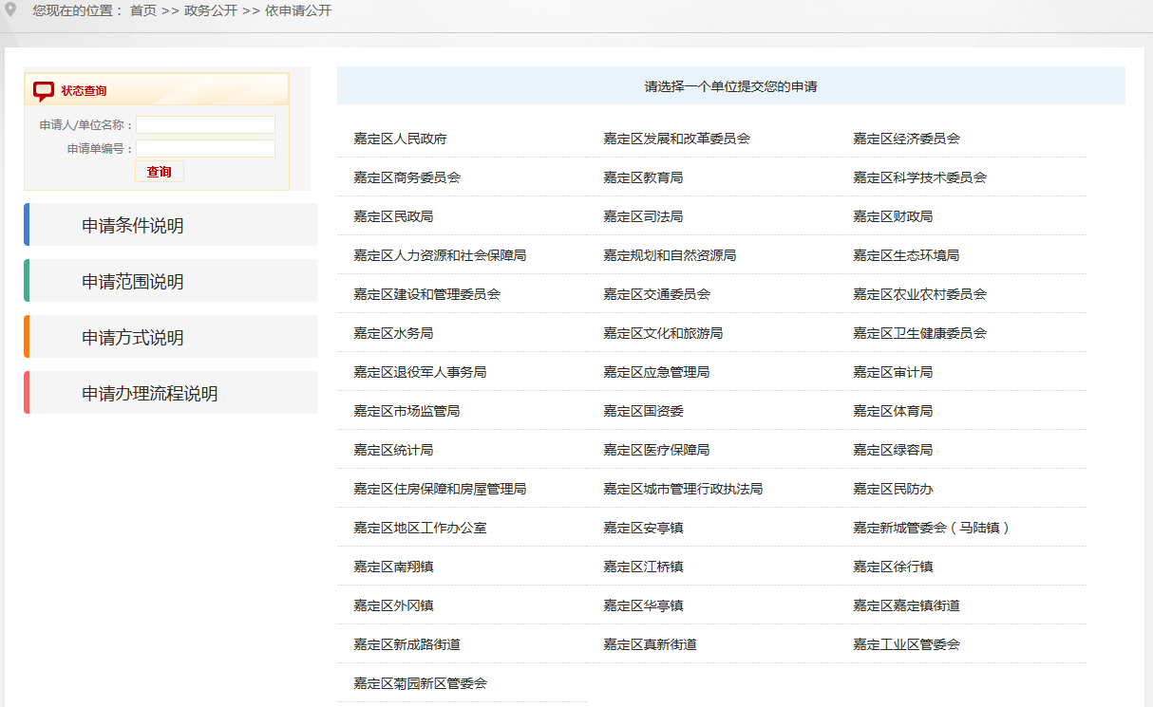Choose 嘉定区财政局 as the receiving unit
Viewport: 1153px width, 707px height.
[x=895, y=215]
